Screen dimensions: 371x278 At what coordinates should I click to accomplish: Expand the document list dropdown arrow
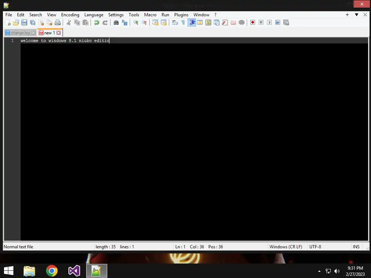[x=357, y=14]
